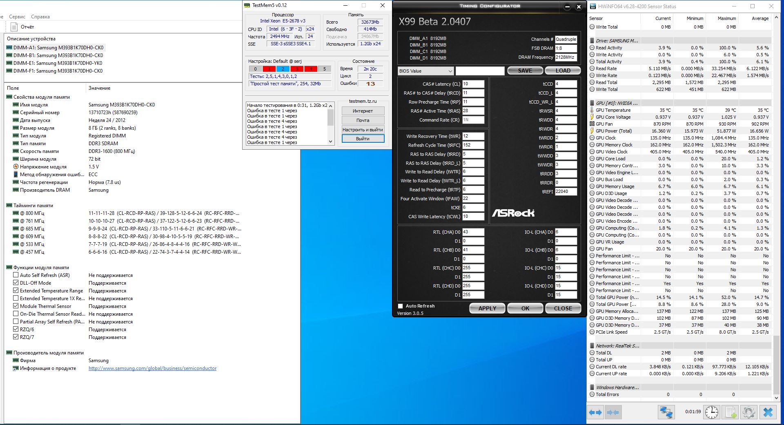Click the DIMM-A1 memory module icon

(x=9, y=48)
